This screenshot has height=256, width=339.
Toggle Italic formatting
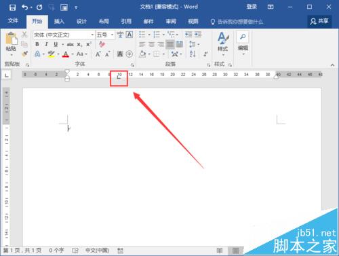click(46, 44)
